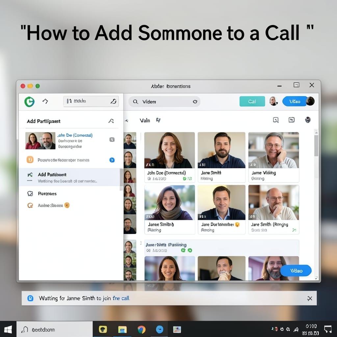The width and height of the screenshot is (337, 337).
Task: Click the taskbar search box
Action: click(55, 329)
